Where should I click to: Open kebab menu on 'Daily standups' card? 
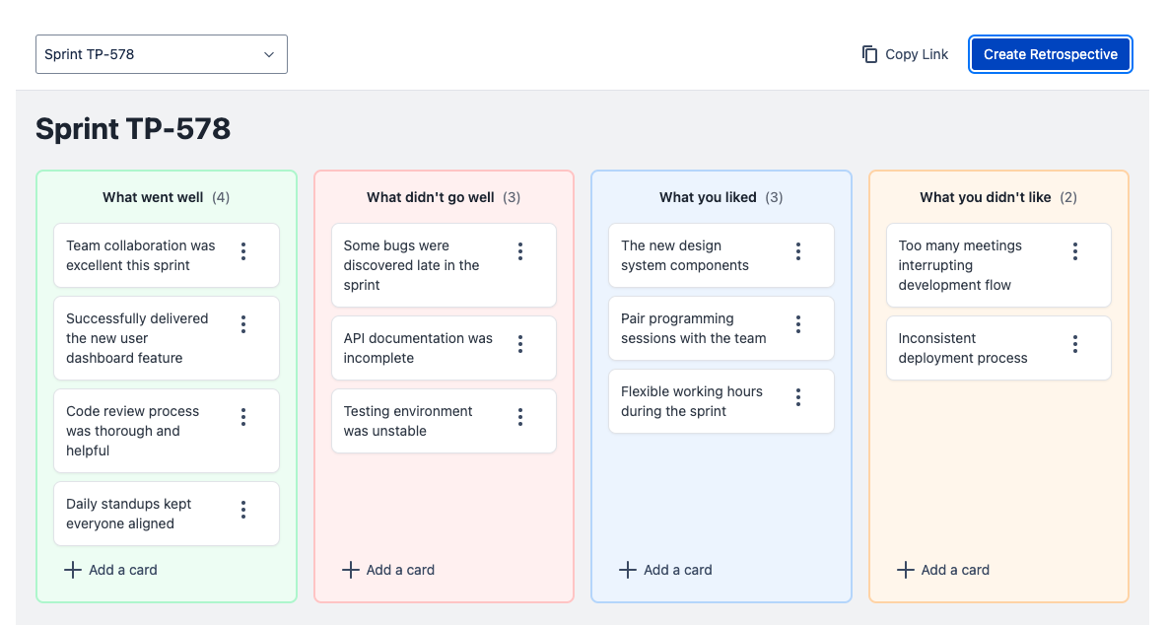[243, 510]
